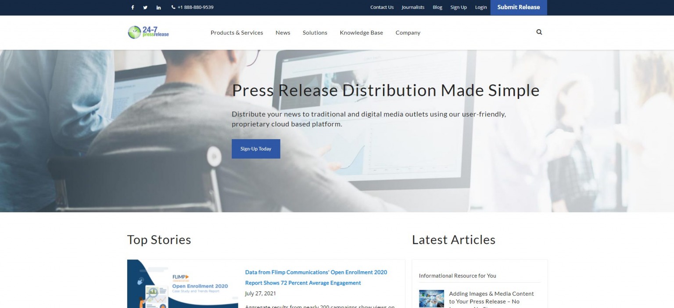674x308 pixels.
Task: Open the Knowledge Base section
Action: (361, 32)
